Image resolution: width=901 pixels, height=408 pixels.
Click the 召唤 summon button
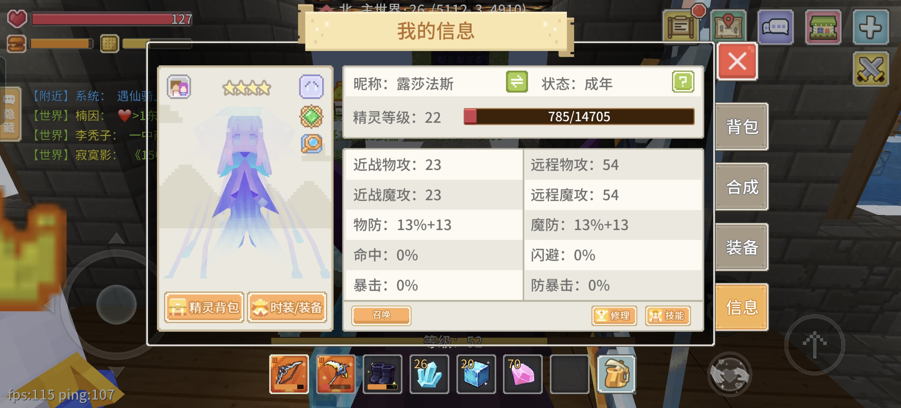tap(381, 315)
